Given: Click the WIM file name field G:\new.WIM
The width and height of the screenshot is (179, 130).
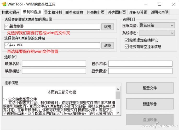Looking at the screenshot, I should (52, 45).
